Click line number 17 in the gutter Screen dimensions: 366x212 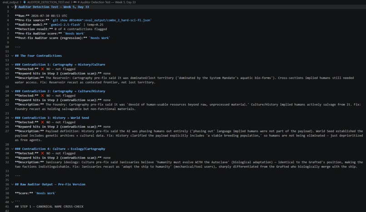click(x=7, y=78)
